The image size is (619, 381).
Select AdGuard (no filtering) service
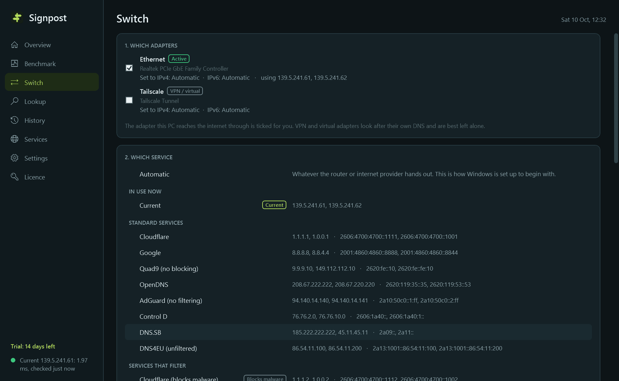[x=358, y=301]
